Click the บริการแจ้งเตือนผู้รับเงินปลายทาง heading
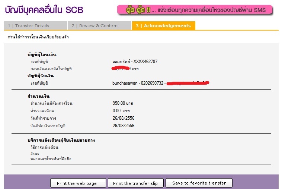 point(61,140)
